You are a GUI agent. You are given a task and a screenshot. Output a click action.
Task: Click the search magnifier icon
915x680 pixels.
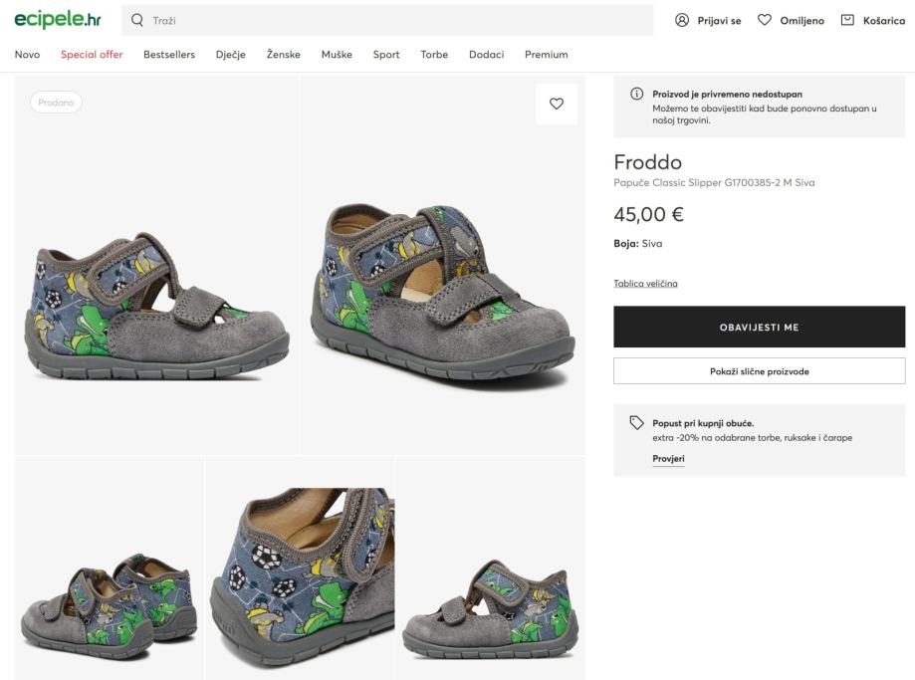point(137,20)
